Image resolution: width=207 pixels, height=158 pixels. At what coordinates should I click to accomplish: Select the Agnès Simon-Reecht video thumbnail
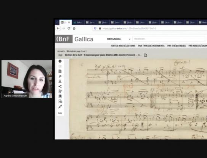(27, 79)
